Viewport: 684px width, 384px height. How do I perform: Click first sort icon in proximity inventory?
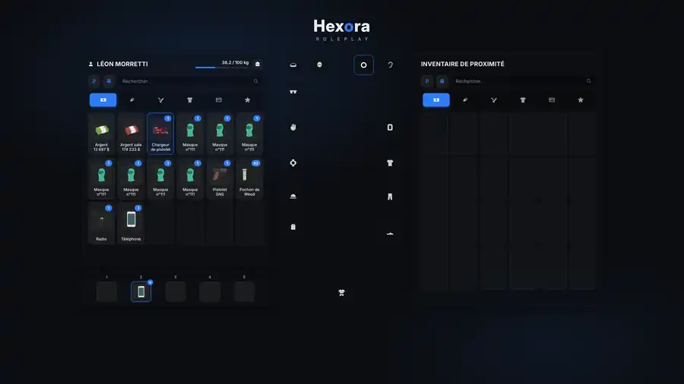[x=427, y=81]
